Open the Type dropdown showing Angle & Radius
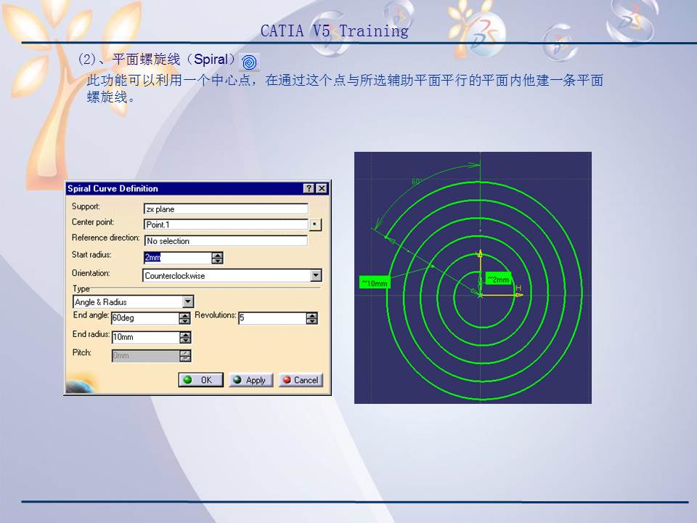 187,301
